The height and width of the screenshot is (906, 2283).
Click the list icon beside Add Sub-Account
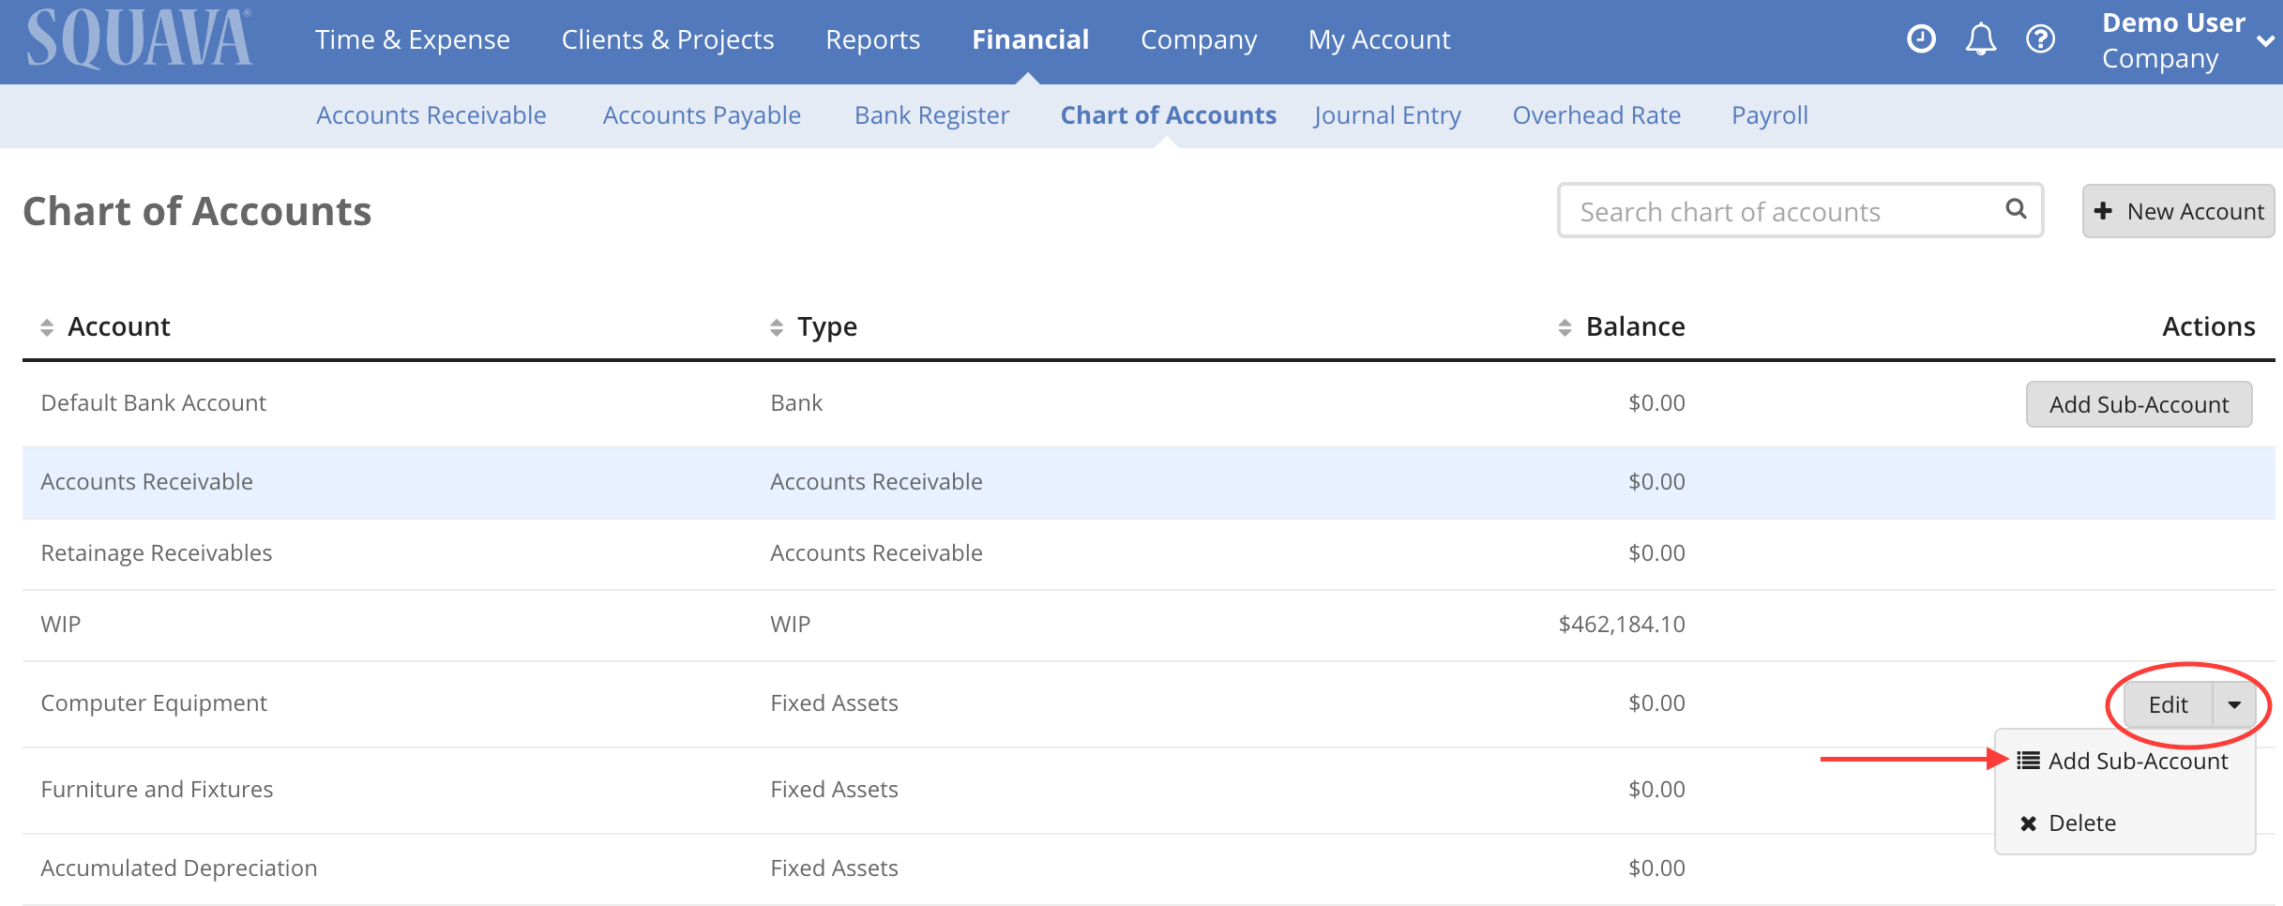coord(2027,761)
